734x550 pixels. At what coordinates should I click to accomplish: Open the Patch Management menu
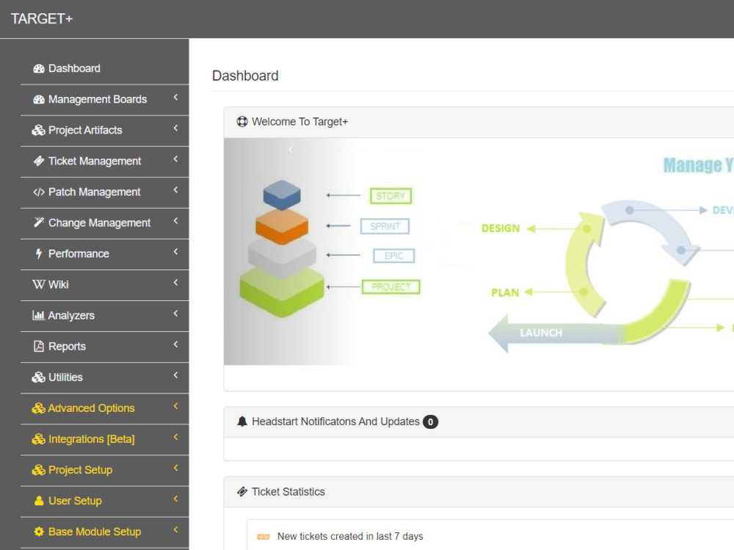[x=105, y=192]
